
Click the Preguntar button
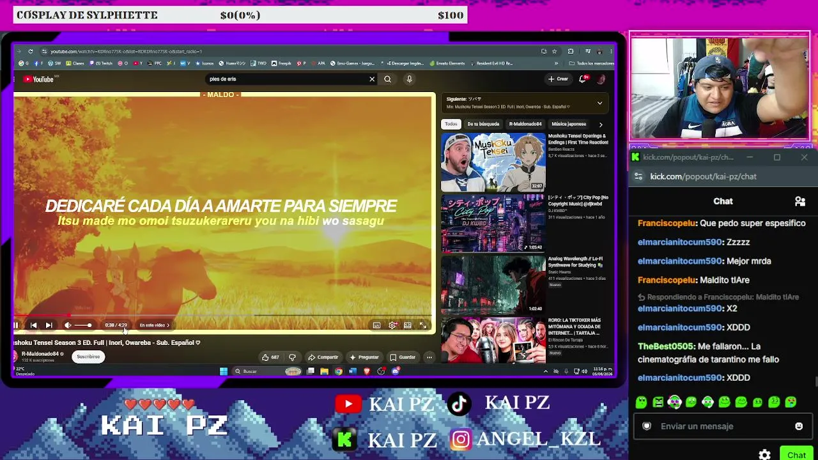364,357
